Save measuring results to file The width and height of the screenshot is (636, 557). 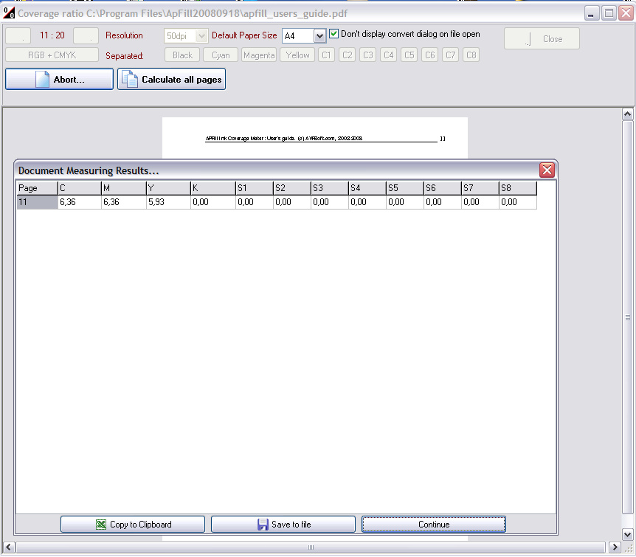point(283,524)
